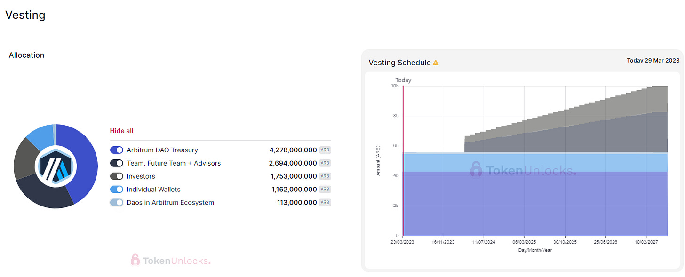Click the ARB badge beside 2,694,000,000

point(325,163)
